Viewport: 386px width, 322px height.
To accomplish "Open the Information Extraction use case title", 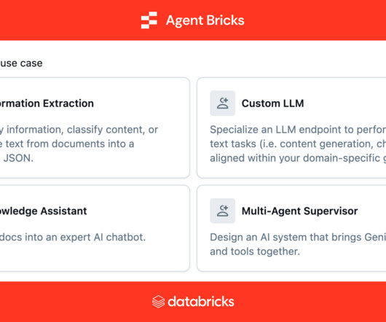I will (x=47, y=103).
